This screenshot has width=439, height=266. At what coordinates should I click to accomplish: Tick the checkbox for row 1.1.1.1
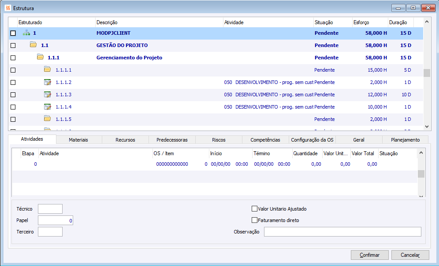click(x=13, y=70)
